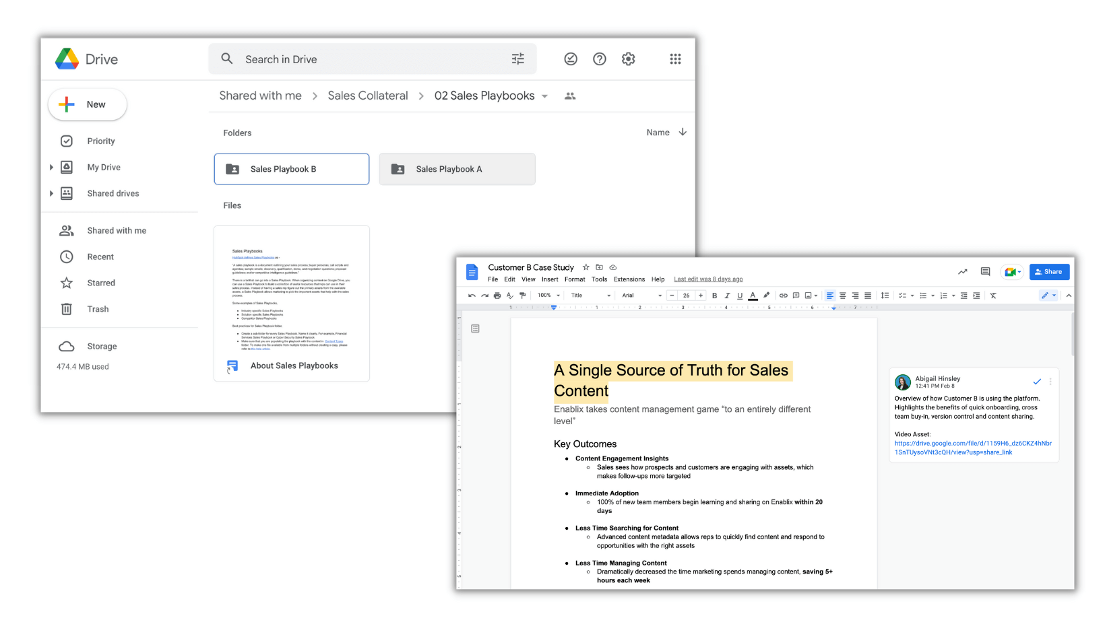
Task: Open the Format menu
Action: [575, 279]
